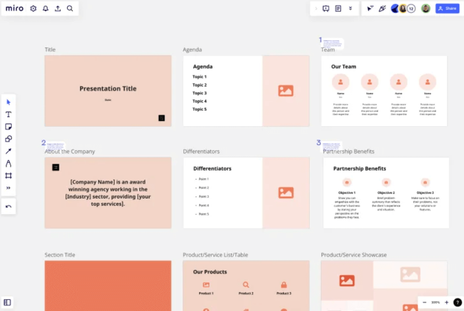This screenshot has width=464, height=311.
Task: Open the notifications bell
Action: [46, 8]
